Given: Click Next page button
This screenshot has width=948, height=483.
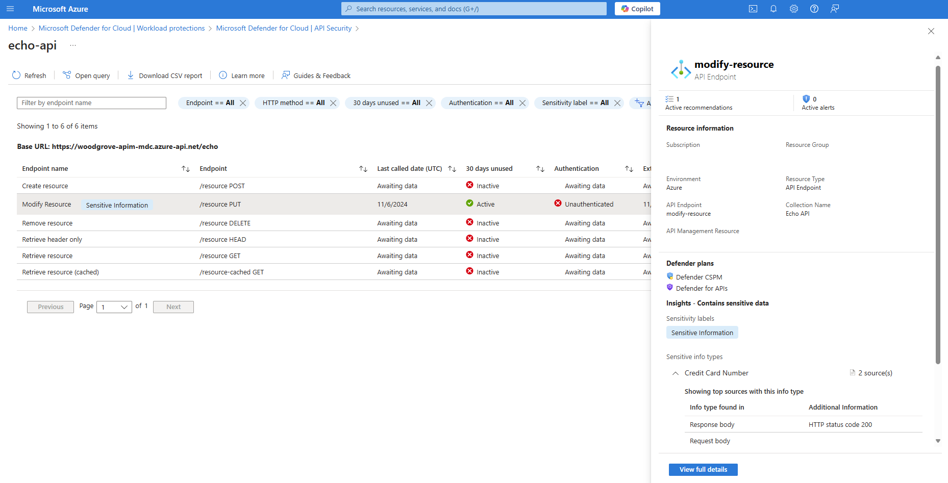Looking at the screenshot, I should pos(173,307).
